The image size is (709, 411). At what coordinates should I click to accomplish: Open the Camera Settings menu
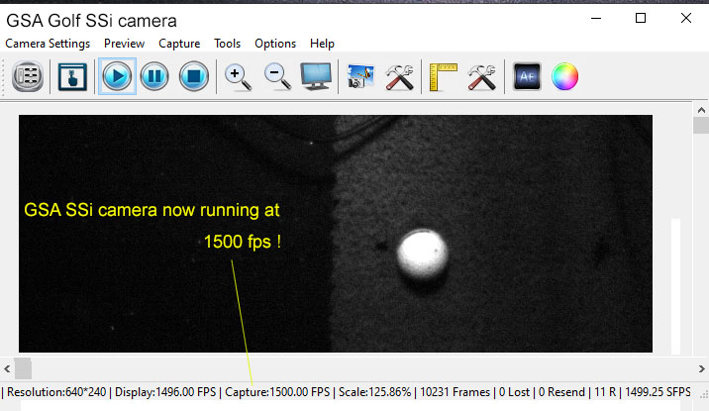48,44
